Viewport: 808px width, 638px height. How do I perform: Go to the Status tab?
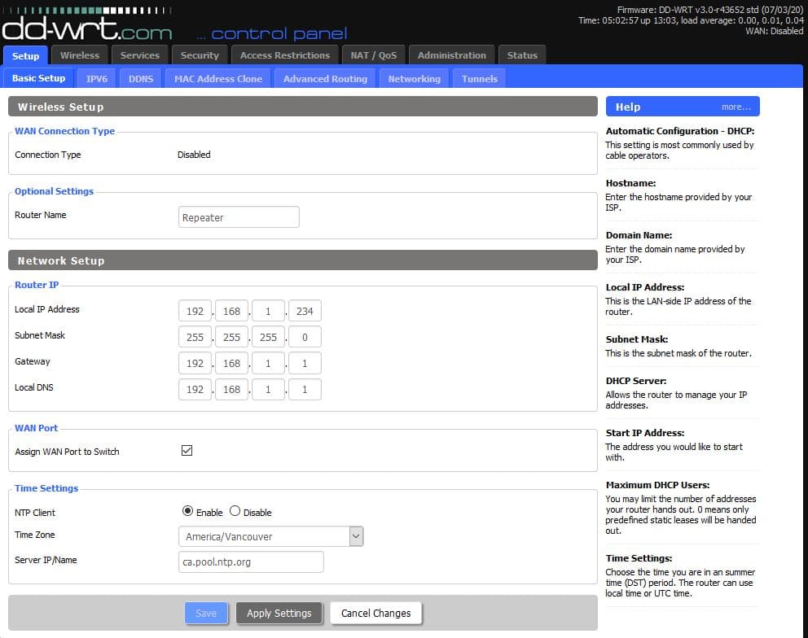[x=522, y=55]
